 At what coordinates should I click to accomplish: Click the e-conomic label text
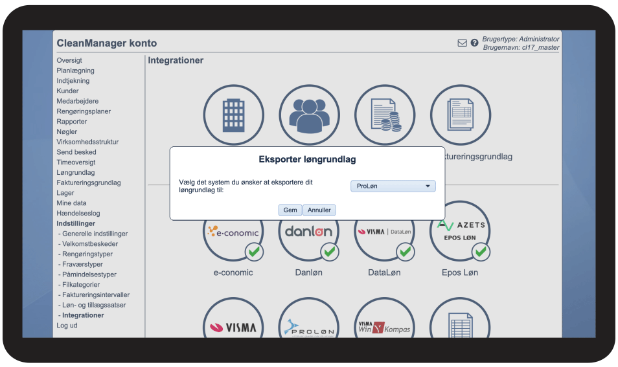point(233,272)
